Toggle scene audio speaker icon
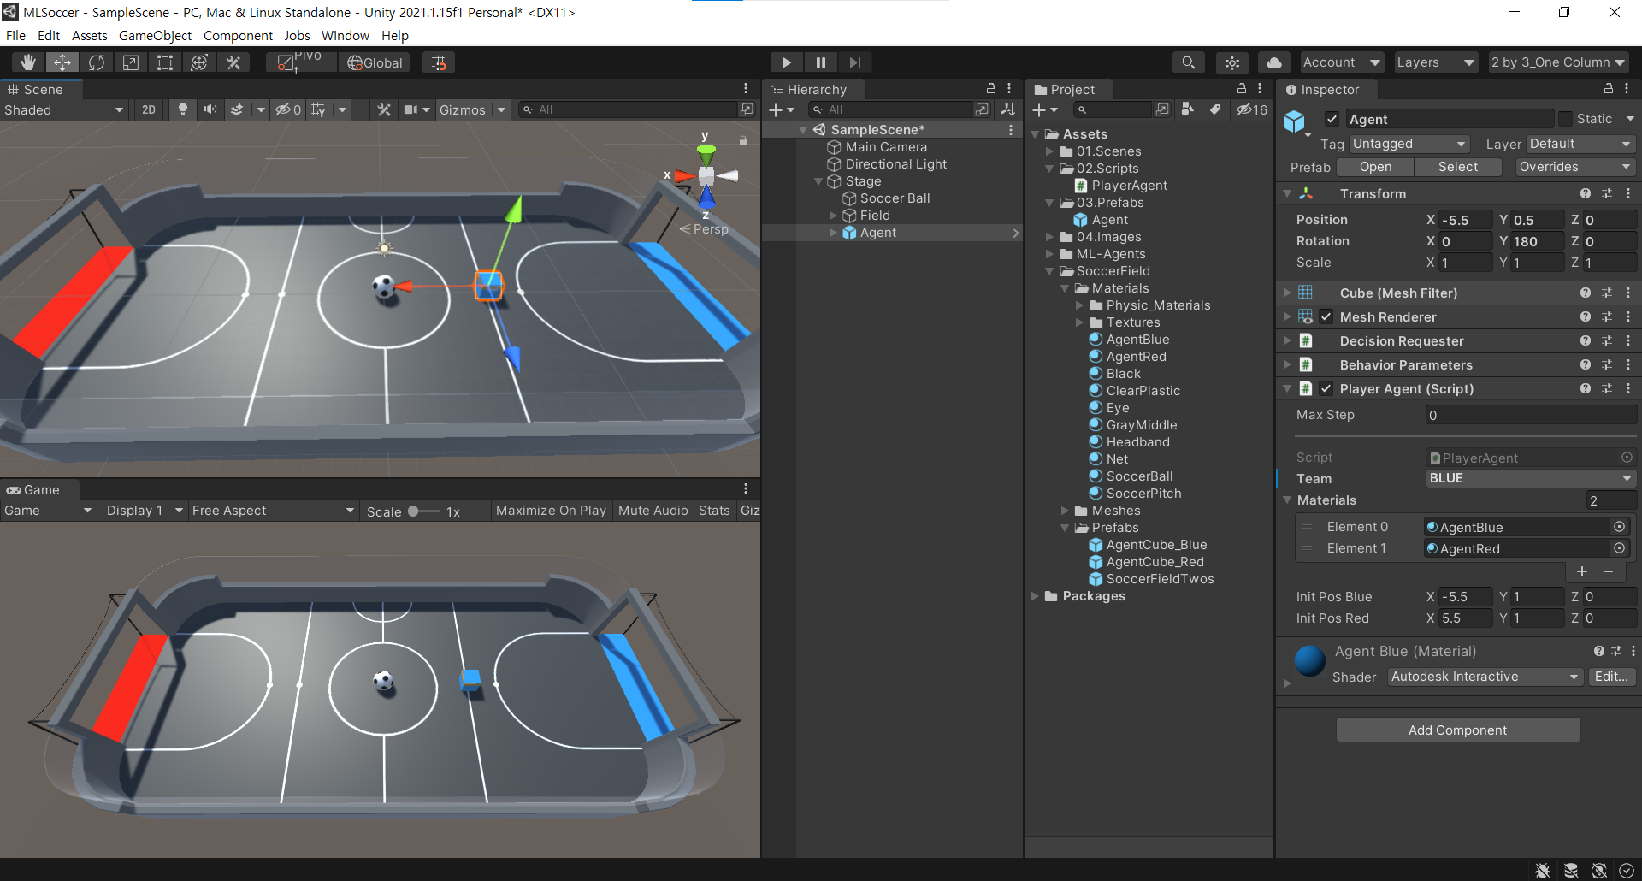The height and width of the screenshot is (881, 1642). [210, 109]
